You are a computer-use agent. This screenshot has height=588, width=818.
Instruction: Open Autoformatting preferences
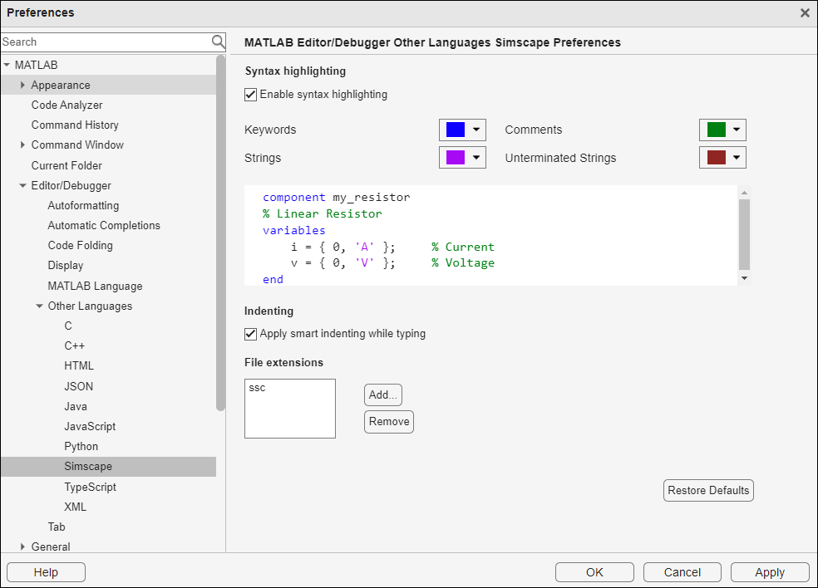[83, 205]
